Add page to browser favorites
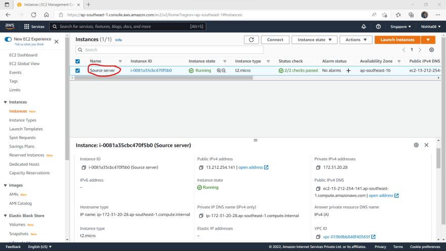The height and width of the screenshot is (251, 446). [385, 15]
